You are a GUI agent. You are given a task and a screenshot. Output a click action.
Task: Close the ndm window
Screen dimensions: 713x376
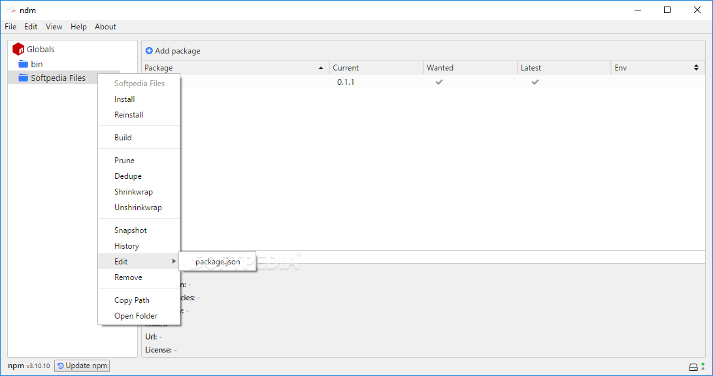[697, 10]
